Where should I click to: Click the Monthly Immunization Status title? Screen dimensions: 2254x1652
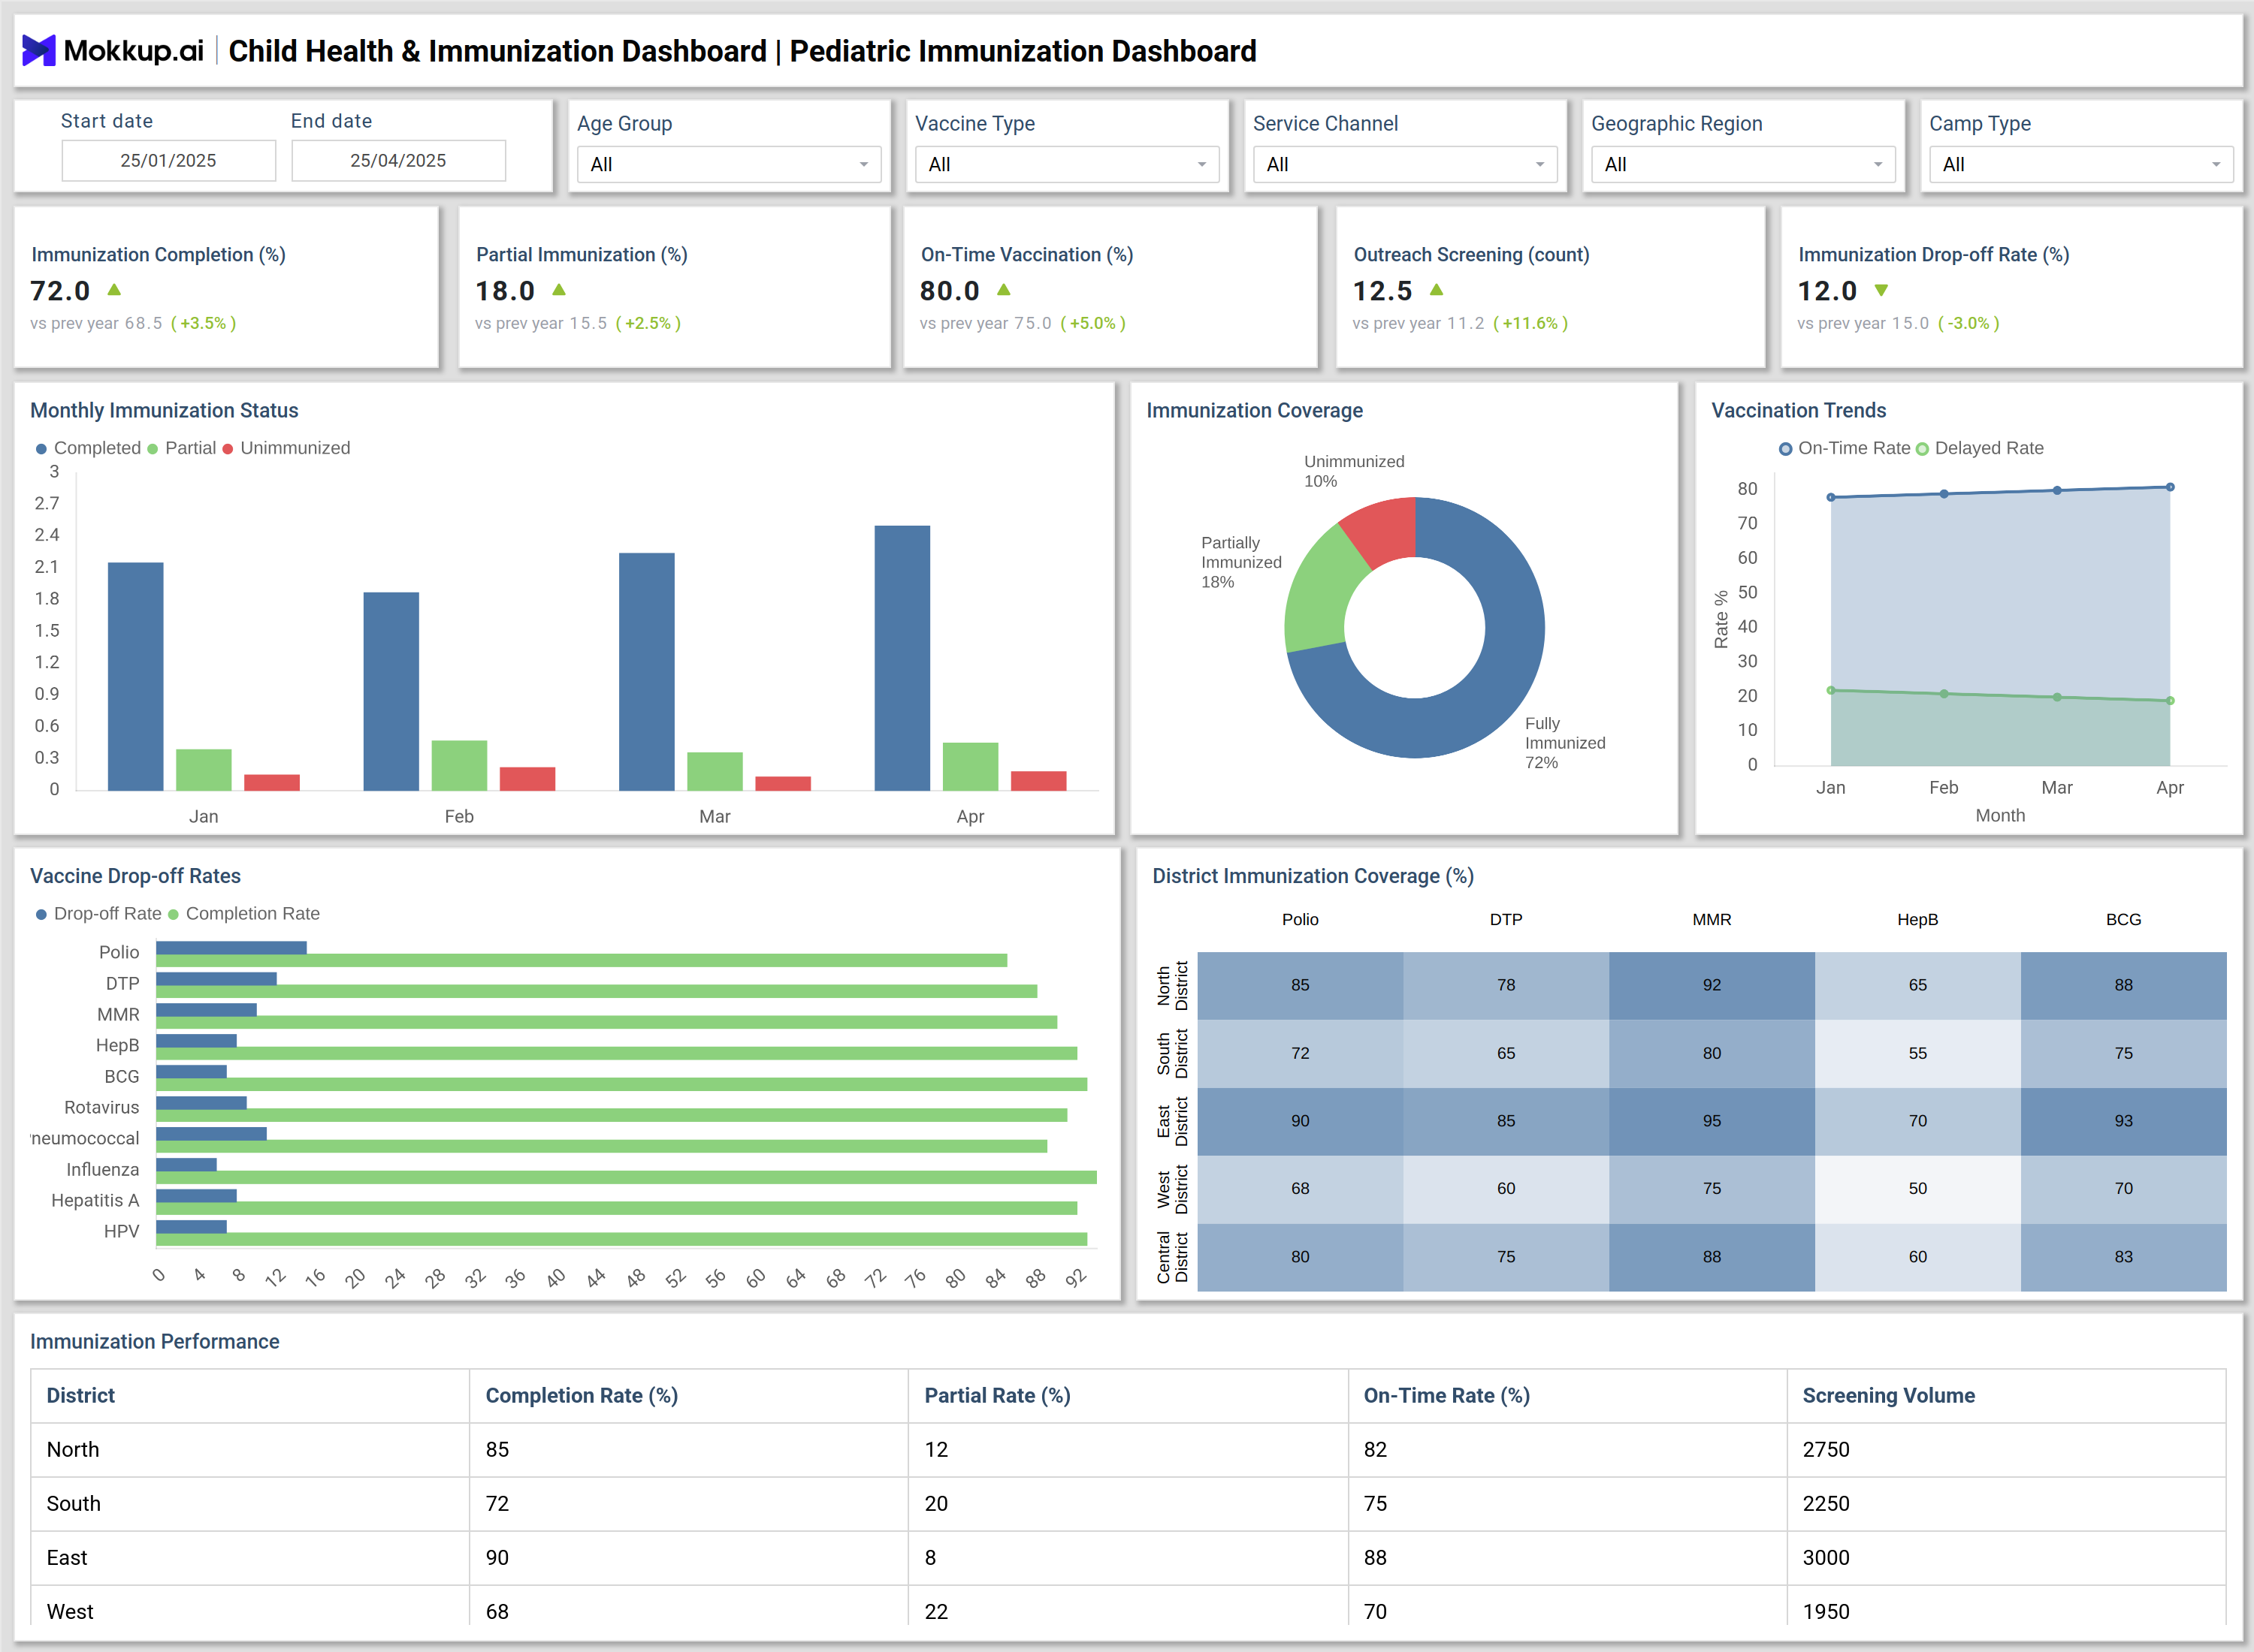(164, 411)
